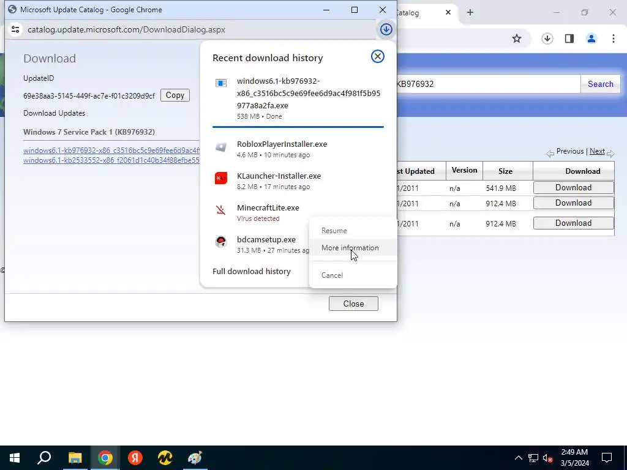Image resolution: width=627 pixels, height=470 pixels.
Task: Switch to the Catalog tab in main window
Action: pos(422,12)
